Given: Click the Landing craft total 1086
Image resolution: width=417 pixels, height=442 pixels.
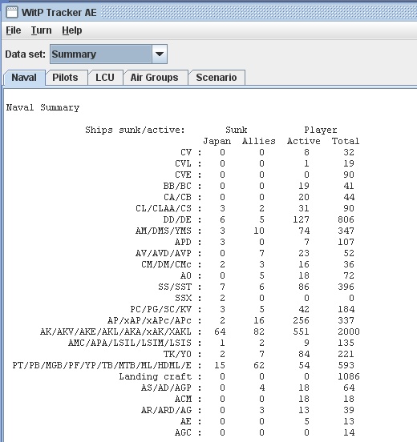Looking at the screenshot, I should click(349, 376).
